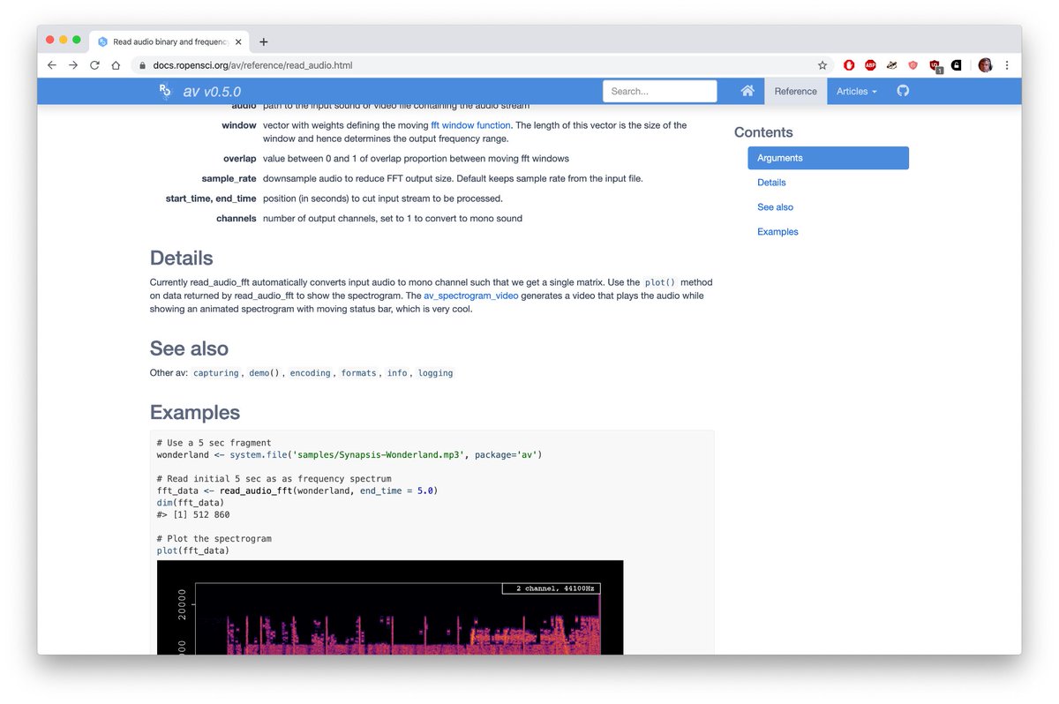Viewport: 1059px width, 704px height.
Task: Go forward in browser history
Action: (x=73, y=65)
